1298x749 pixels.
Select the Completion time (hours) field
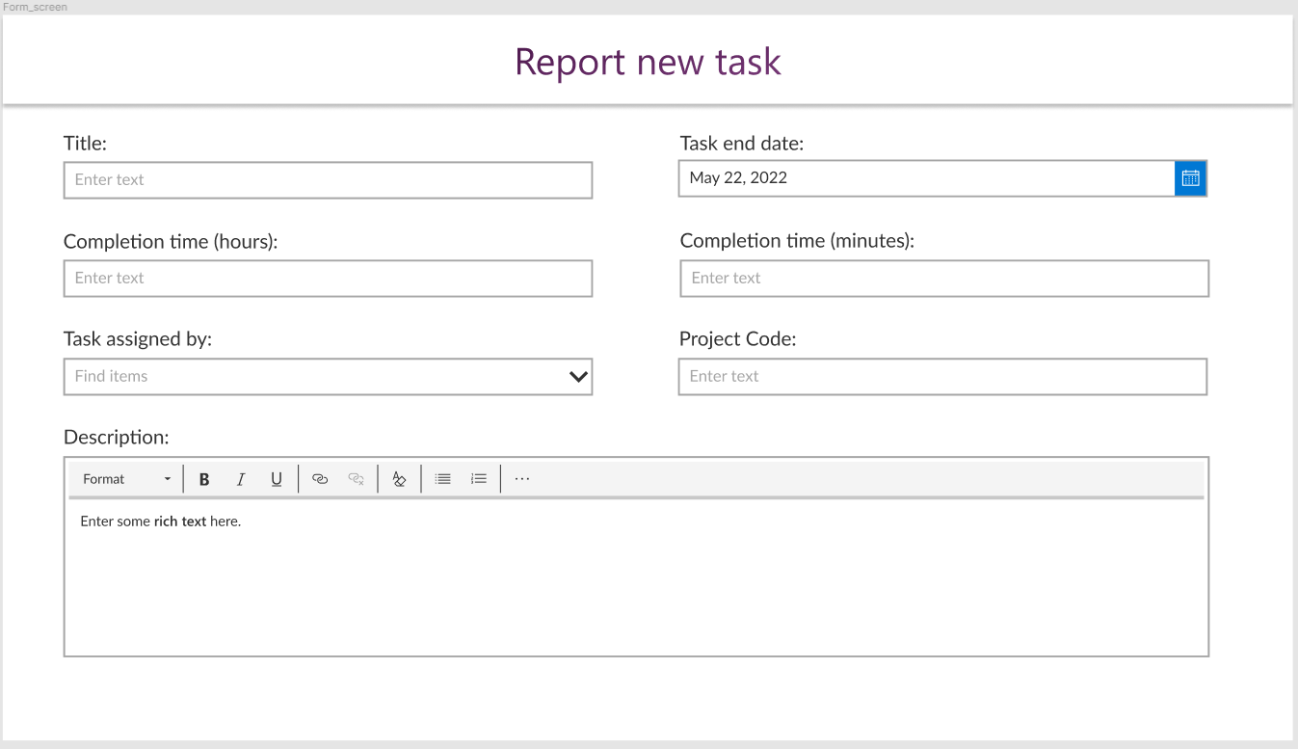[328, 279]
